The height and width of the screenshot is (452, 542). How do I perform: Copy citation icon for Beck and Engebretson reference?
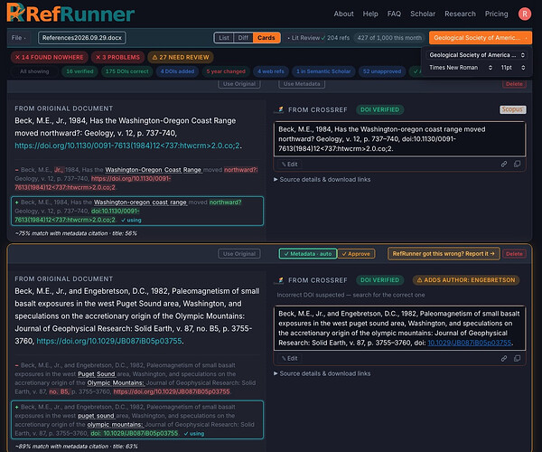pos(517,358)
